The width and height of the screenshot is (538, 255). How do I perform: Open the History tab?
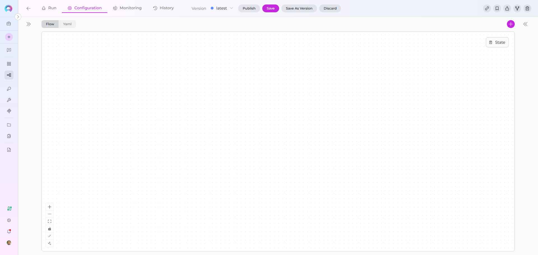163,8
